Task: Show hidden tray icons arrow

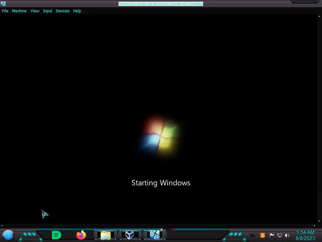Action: 253,235
